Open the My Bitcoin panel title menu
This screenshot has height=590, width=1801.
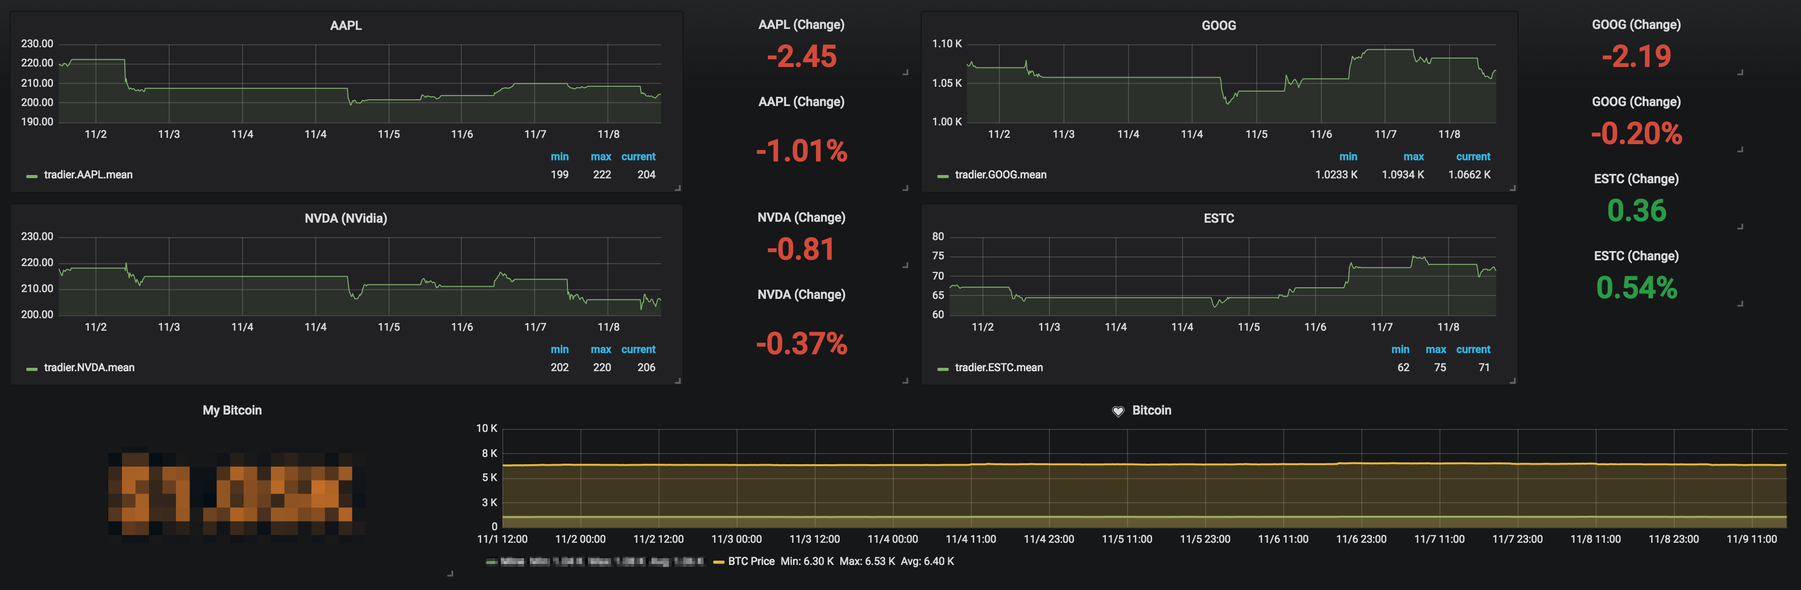click(232, 410)
